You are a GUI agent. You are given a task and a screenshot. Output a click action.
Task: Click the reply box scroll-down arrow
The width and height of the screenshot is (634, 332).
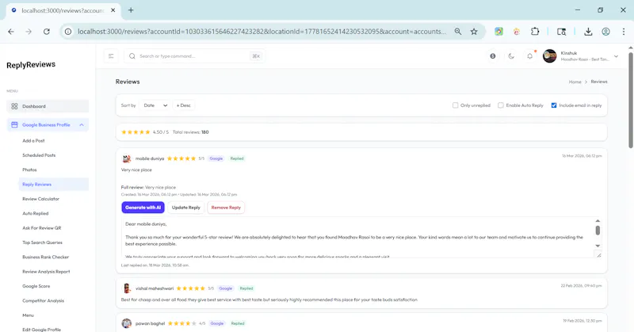click(x=598, y=246)
